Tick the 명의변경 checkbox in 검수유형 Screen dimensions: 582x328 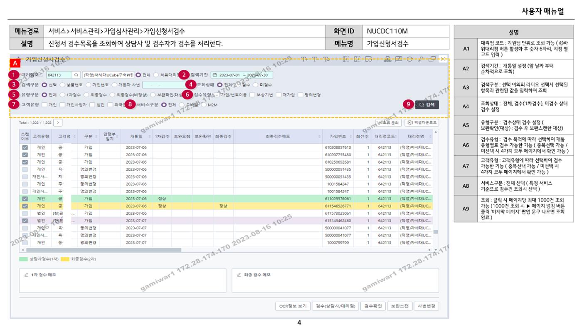(301, 95)
